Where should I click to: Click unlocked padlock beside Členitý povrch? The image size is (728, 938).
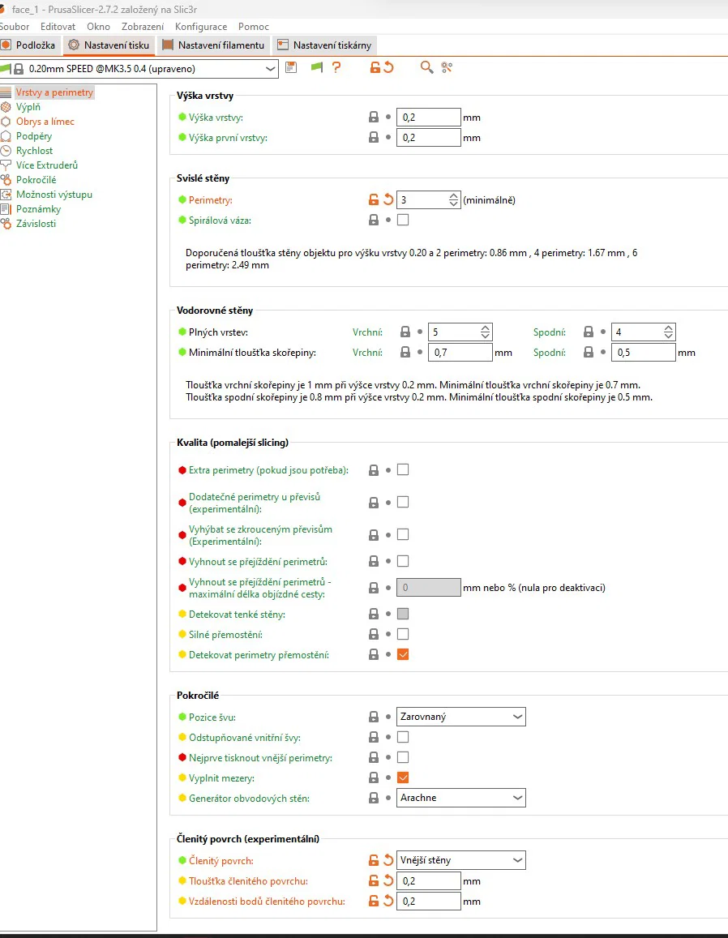pyautogui.click(x=374, y=861)
